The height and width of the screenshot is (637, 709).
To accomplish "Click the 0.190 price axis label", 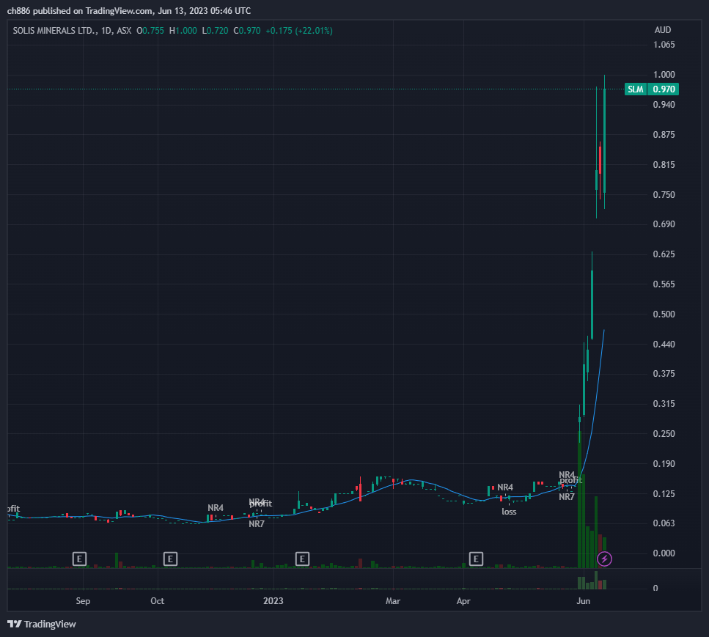I will tap(664, 464).
